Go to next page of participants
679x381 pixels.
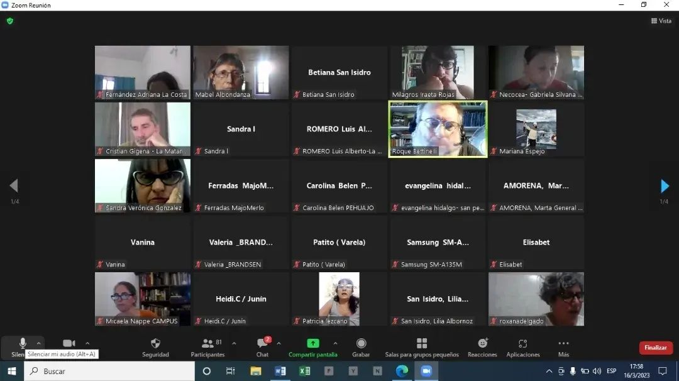[665, 186]
